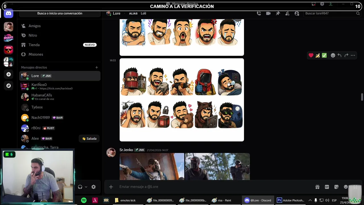Open Spotify from the taskbar
Screen dimensions: 364x205
(x=84, y=200)
